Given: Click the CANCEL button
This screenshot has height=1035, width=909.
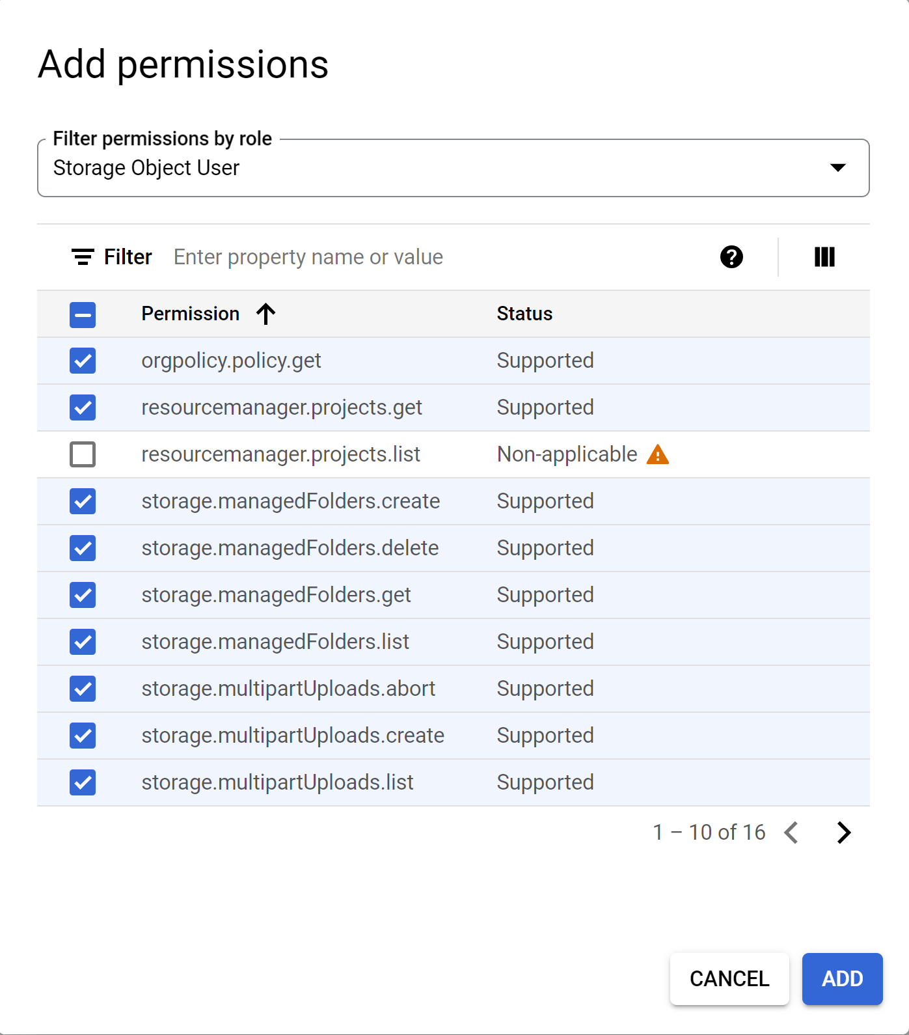Looking at the screenshot, I should [x=729, y=979].
